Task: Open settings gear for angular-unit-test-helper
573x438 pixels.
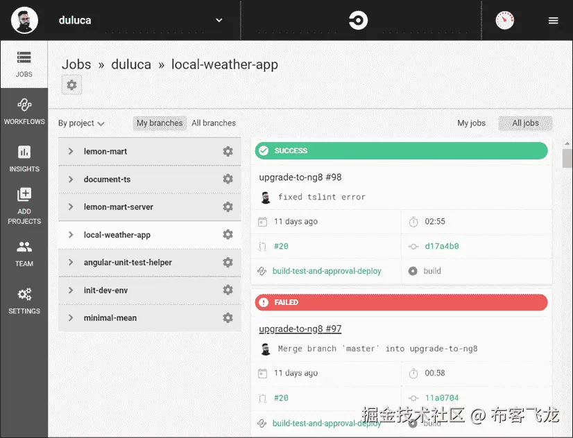Action: (228, 262)
